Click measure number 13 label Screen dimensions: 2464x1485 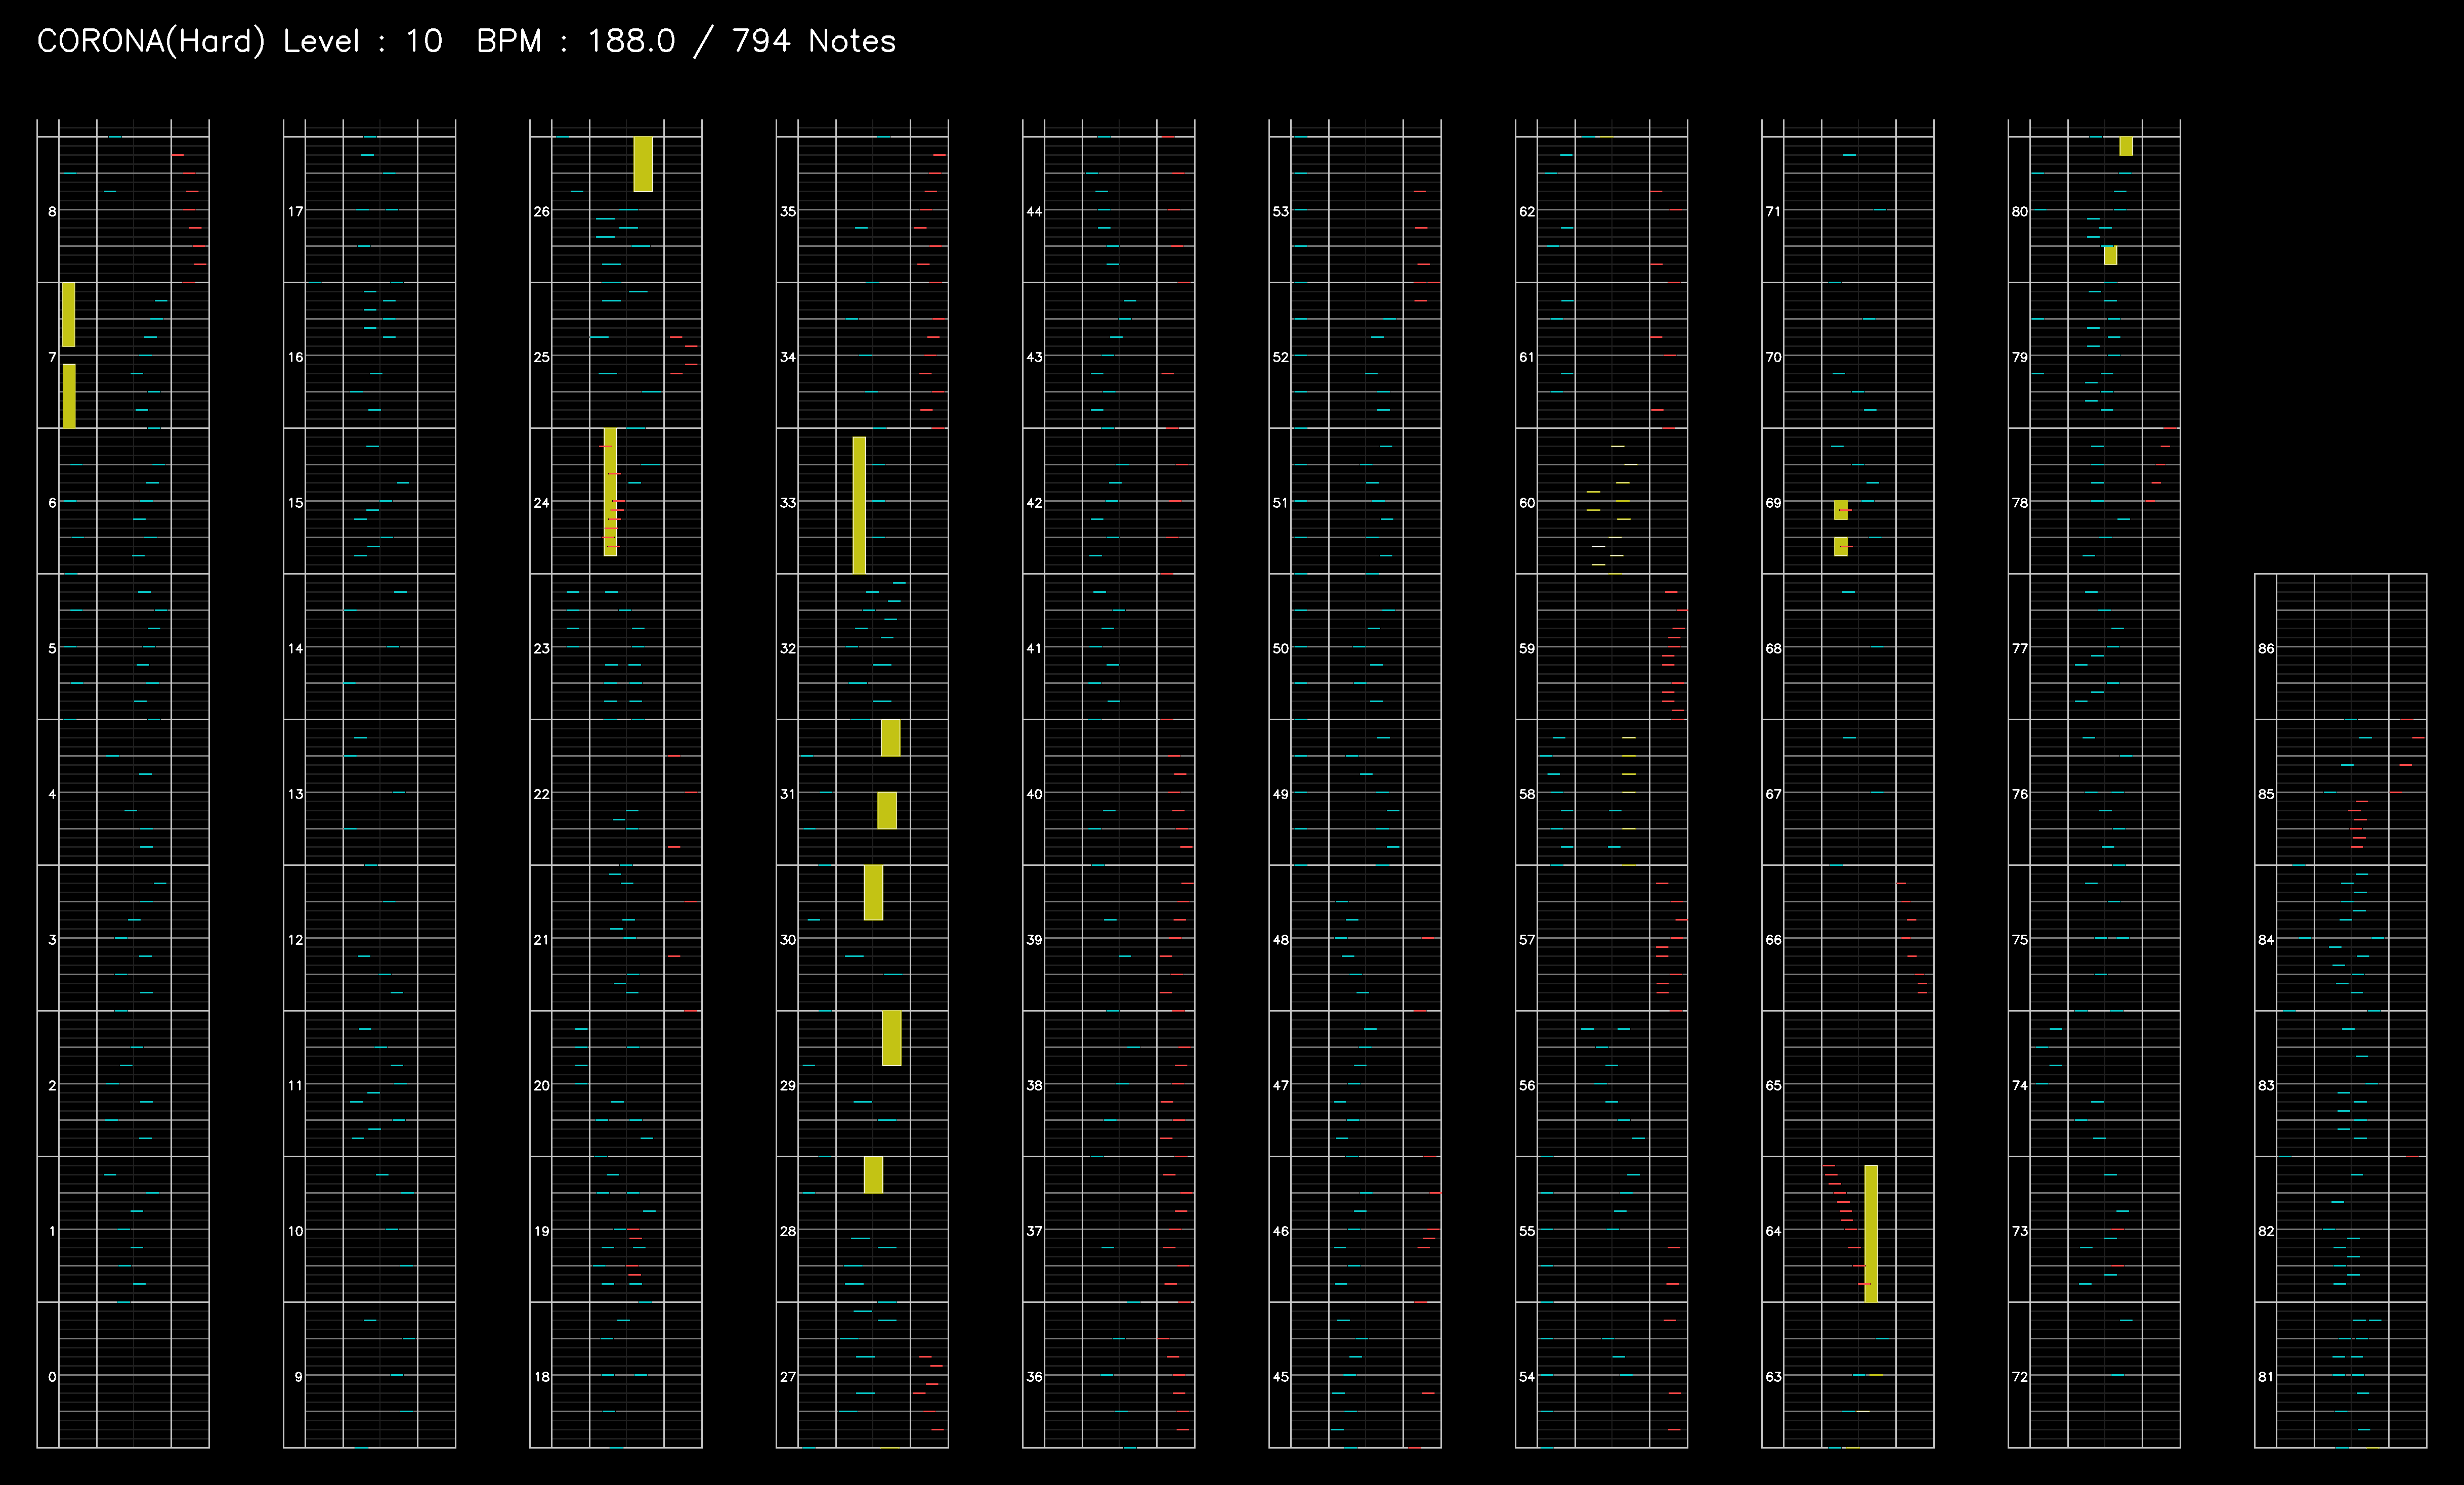pos(295,794)
